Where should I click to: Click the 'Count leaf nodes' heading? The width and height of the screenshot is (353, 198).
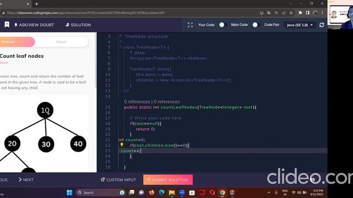pyautogui.click(x=22, y=56)
